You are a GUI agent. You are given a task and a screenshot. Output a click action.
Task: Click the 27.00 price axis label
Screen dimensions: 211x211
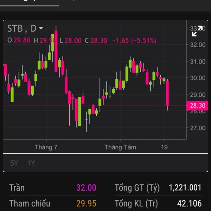pyautogui.click(x=198, y=128)
